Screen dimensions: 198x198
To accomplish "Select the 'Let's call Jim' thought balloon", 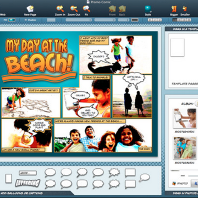I will coord(134,79).
